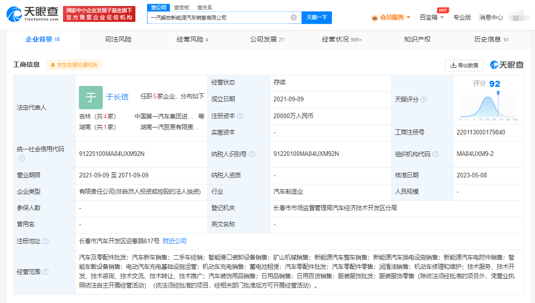Open the help icon beside 注册地址

tap(46, 241)
